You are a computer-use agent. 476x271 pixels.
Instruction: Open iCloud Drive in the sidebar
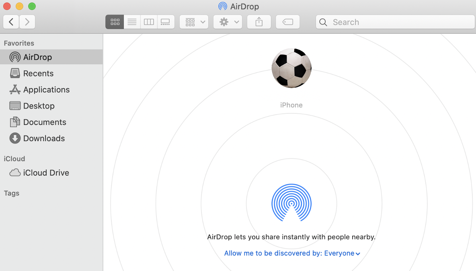point(51,172)
